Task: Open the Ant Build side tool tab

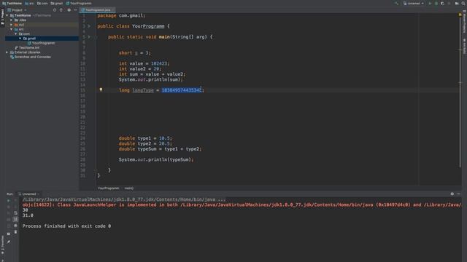Action: click(464, 47)
